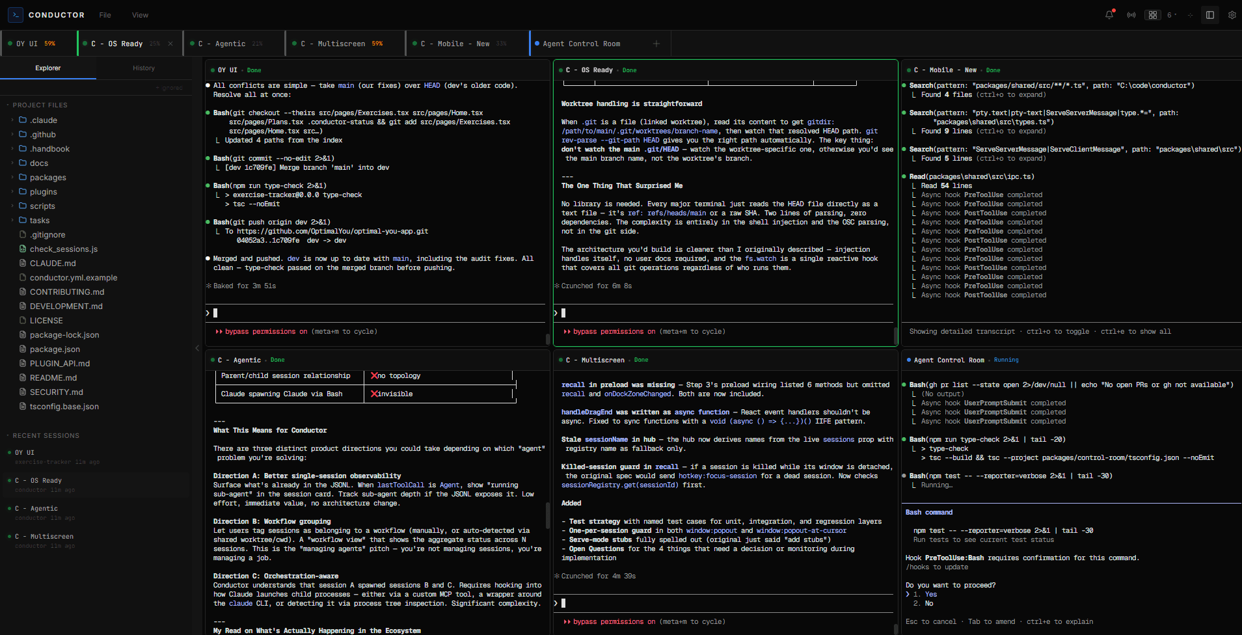Screen dimensions: 1242x635
Task: Open the grid workspace layout icon
Action: (x=1153, y=14)
